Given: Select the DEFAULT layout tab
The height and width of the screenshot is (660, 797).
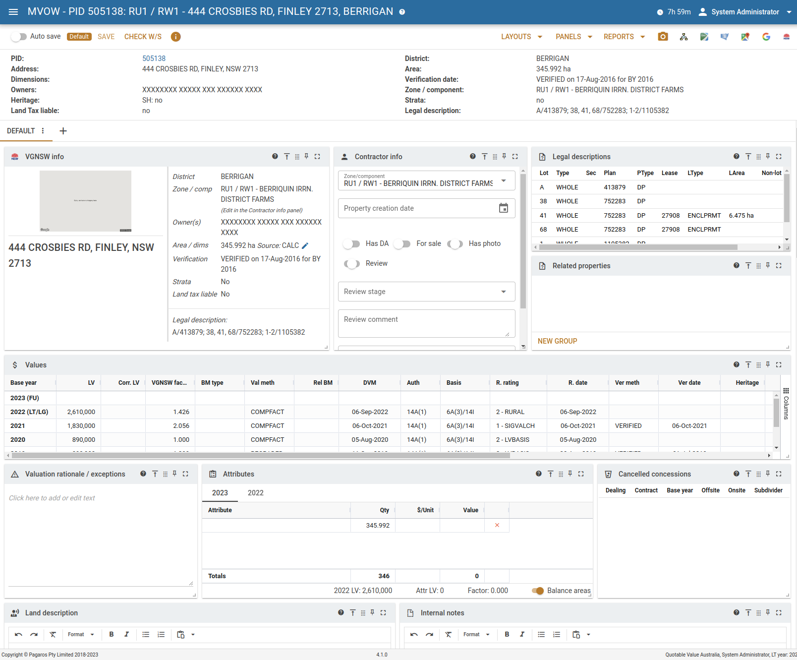Looking at the screenshot, I should 21,131.
